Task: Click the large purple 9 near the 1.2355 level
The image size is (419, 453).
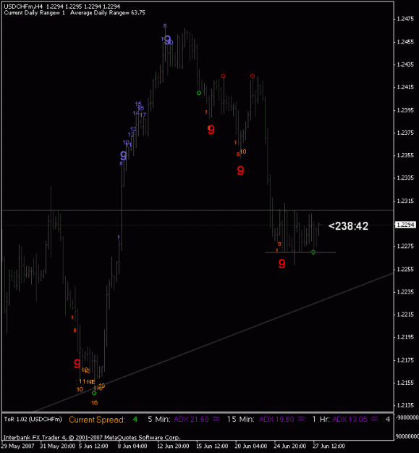Action: [x=124, y=156]
